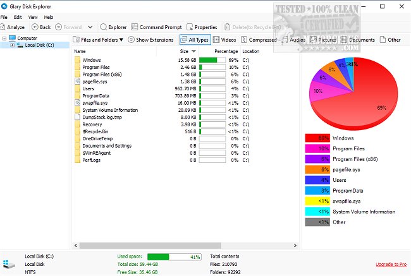Click the Forward arrow icon

[x=58, y=27]
